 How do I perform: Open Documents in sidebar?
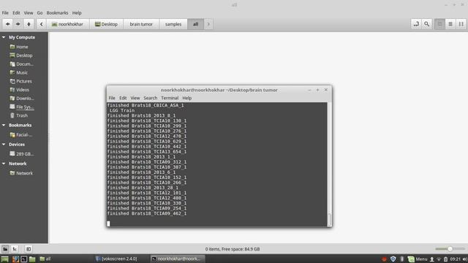coord(24,64)
